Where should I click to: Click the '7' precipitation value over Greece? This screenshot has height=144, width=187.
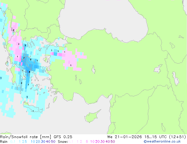coord(24,58)
